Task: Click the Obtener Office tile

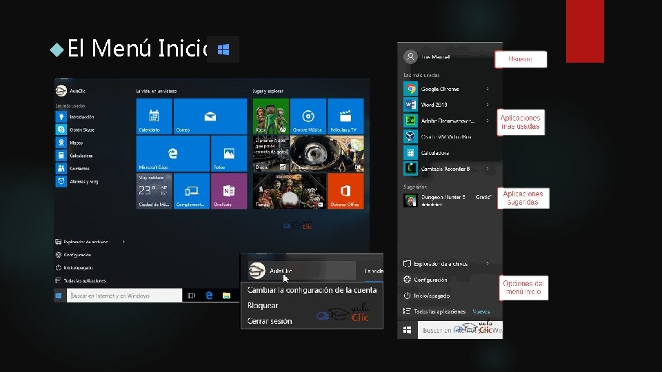Action: (345, 191)
